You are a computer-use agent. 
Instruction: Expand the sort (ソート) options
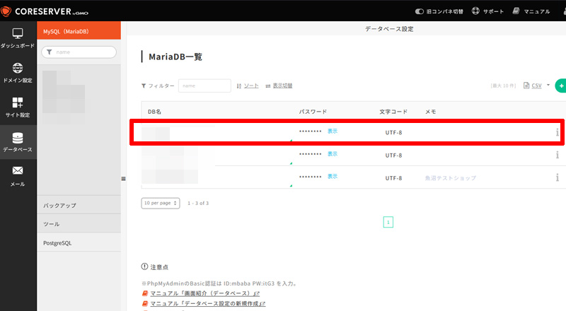[x=248, y=86]
